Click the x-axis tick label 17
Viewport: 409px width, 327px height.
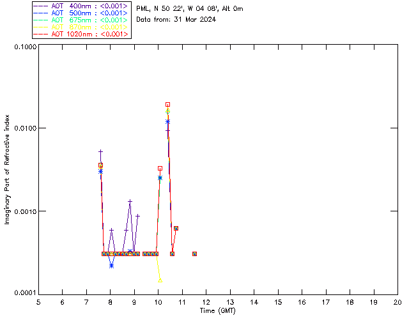pyautogui.click(x=326, y=302)
